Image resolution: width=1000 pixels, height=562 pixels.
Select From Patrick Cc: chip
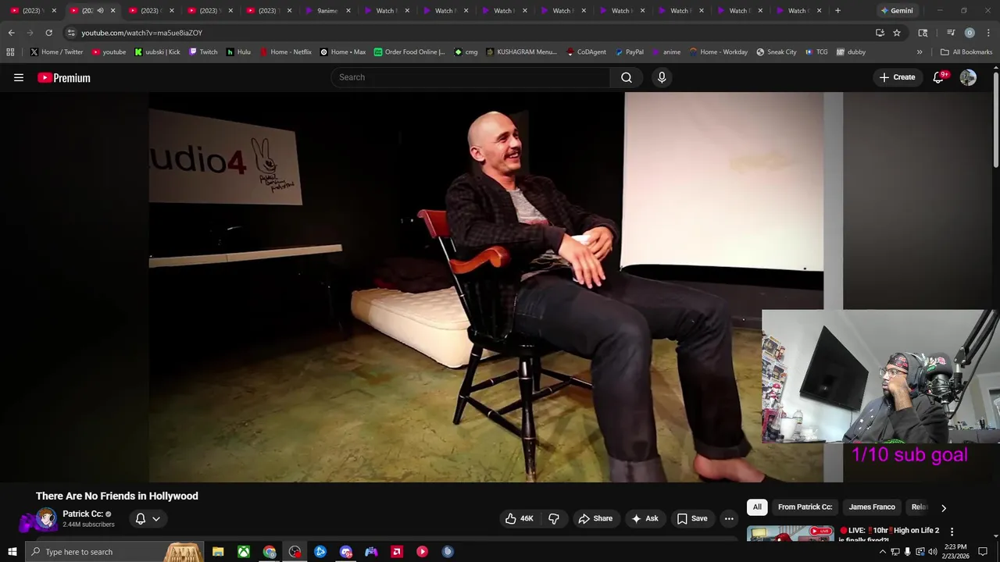tap(805, 507)
